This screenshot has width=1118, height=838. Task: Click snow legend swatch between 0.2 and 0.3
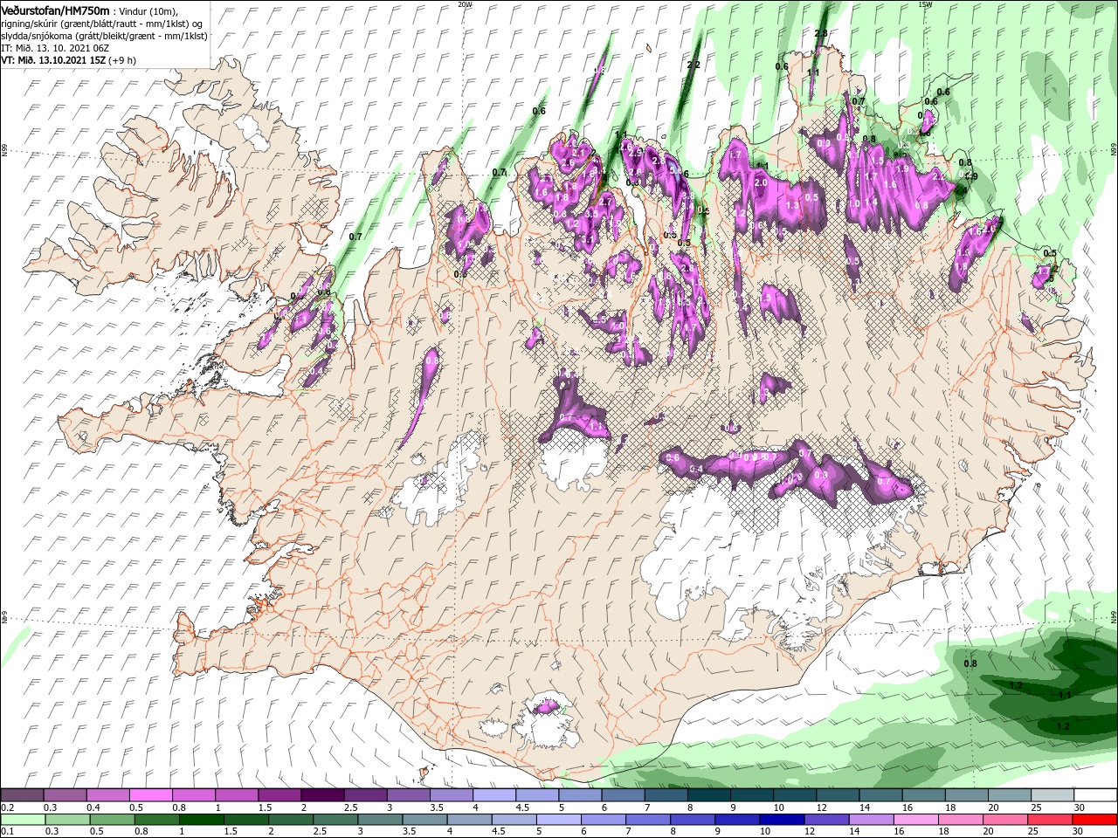22,795
